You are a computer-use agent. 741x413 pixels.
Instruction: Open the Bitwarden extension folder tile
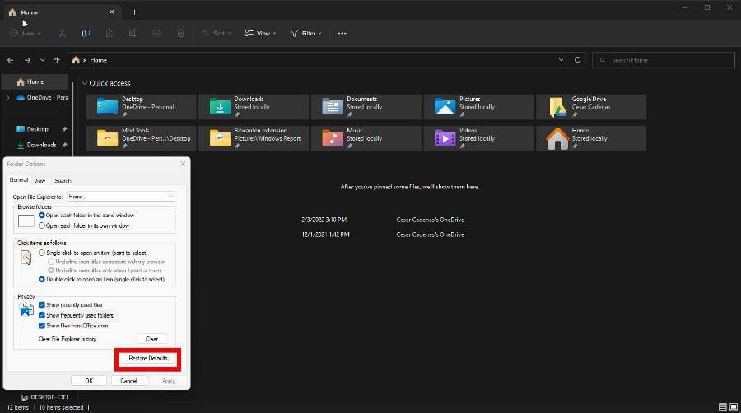[254, 138]
